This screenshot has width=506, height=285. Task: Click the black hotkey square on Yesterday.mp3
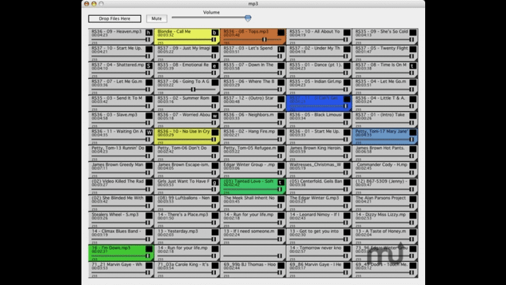[x=215, y=233]
